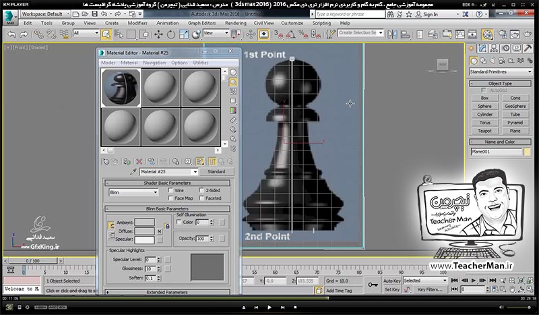This screenshot has width=539, height=315.
Task: Open the Create Selection Set dropdown
Action: [x=360, y=32]
